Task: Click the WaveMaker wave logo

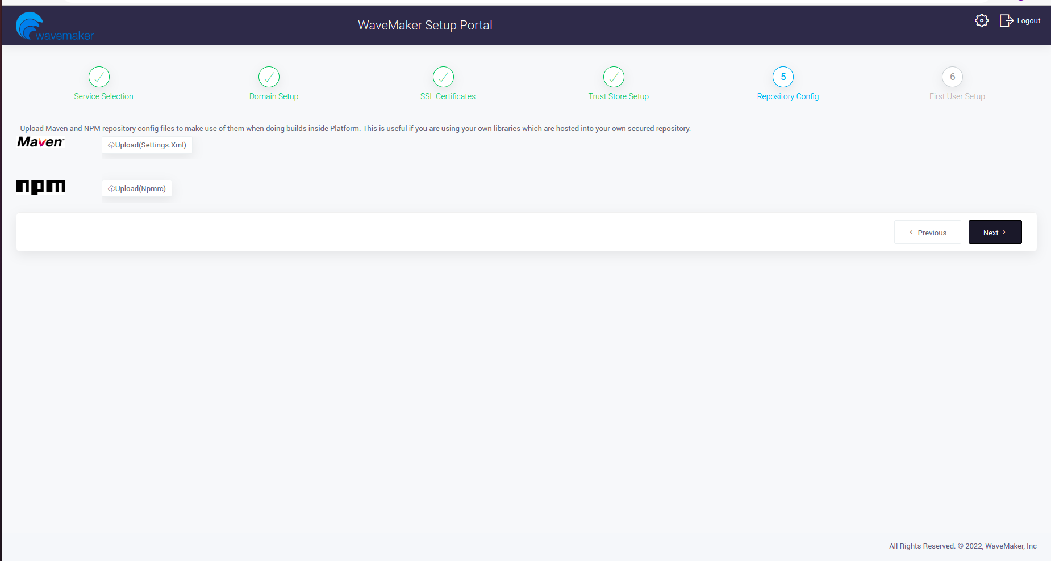Action: 29,25
